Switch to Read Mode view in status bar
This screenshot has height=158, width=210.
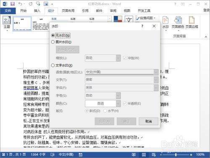pos(134,155)
